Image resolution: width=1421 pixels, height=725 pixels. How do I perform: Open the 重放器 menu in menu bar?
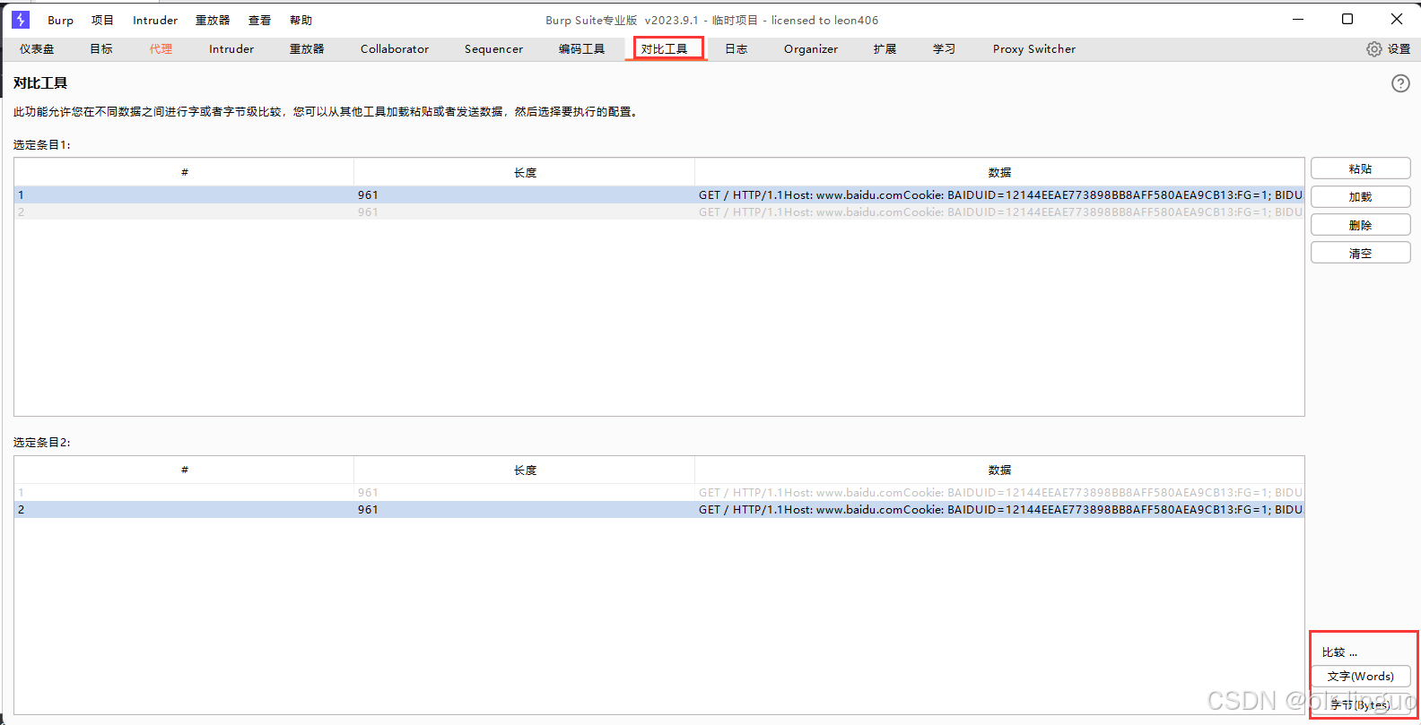click(213, 20)
